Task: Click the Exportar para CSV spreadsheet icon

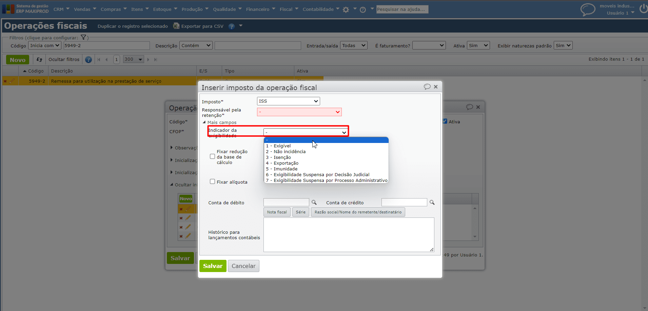Action: 176,26
